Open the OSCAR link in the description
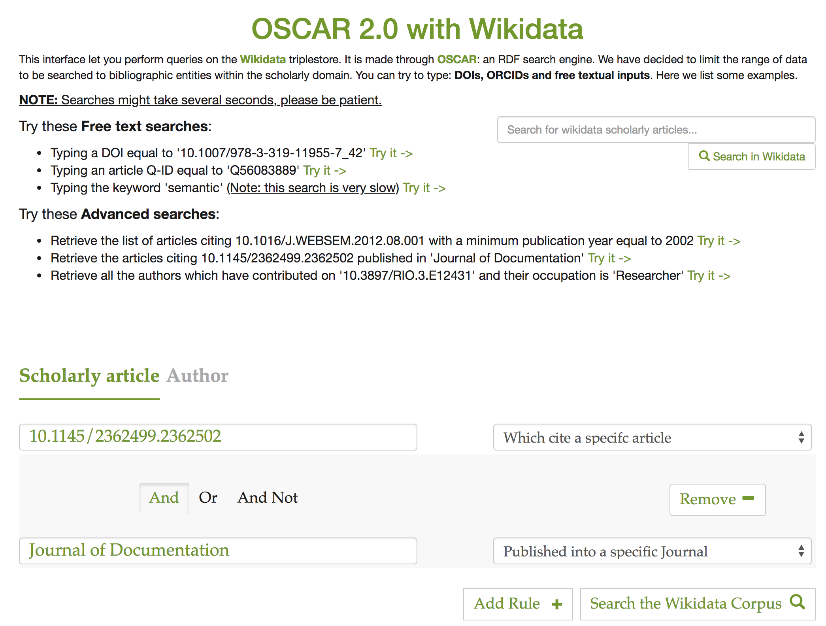 coord(456,59)
